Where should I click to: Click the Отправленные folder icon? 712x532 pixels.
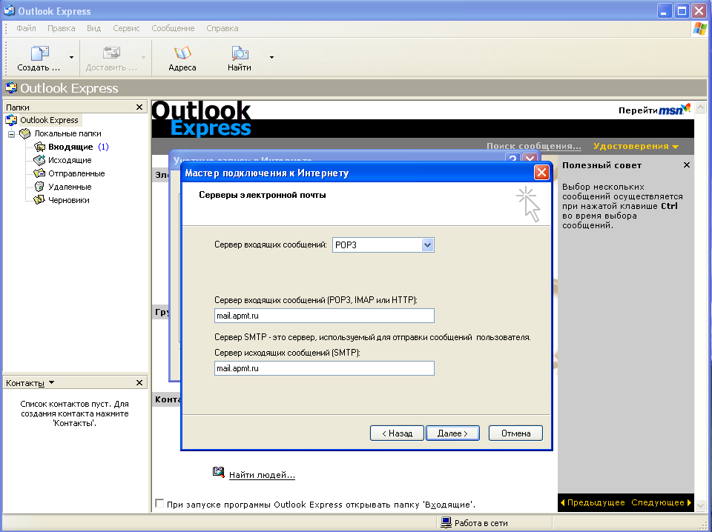click(x=39, y=173)
